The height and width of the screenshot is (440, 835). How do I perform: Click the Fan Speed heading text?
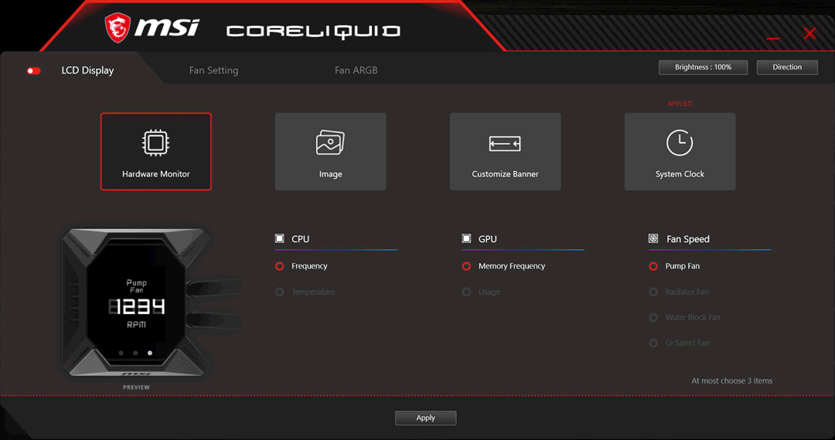[x=688, y=239]
